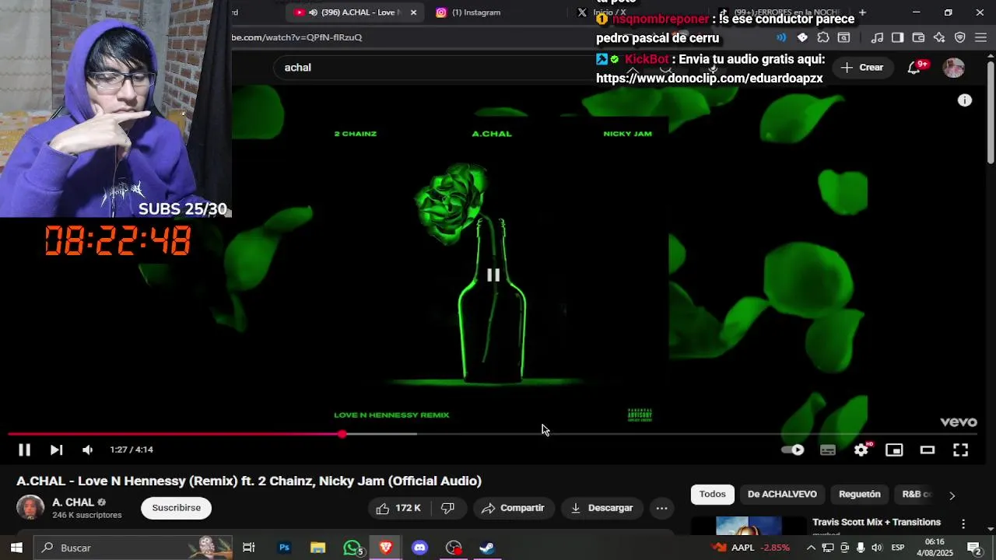Download the video via Descargar
996x560 pixels.
click(601, 508)
